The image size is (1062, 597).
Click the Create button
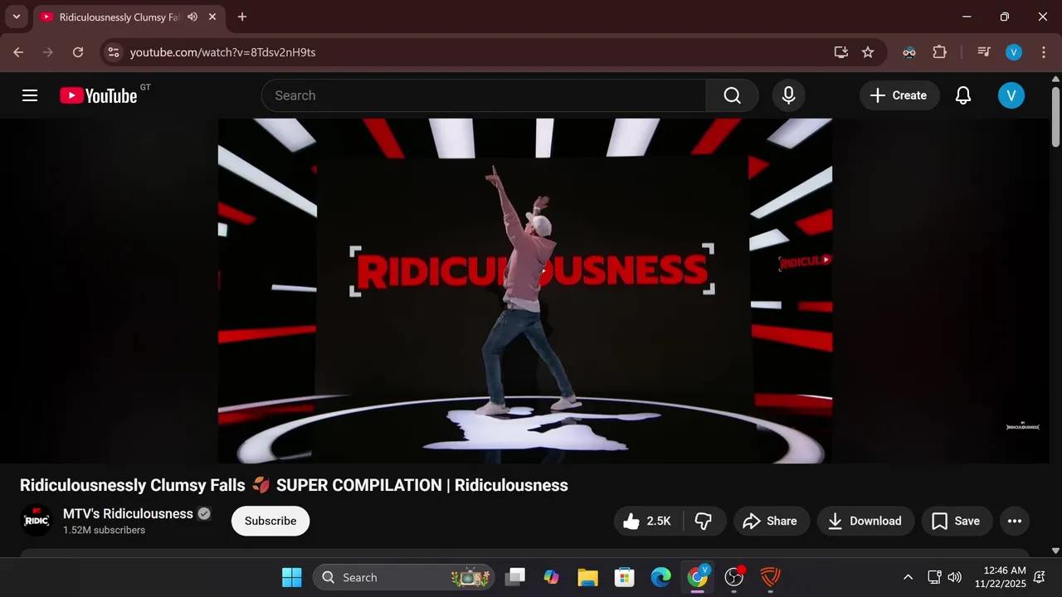tap(899, 95)
